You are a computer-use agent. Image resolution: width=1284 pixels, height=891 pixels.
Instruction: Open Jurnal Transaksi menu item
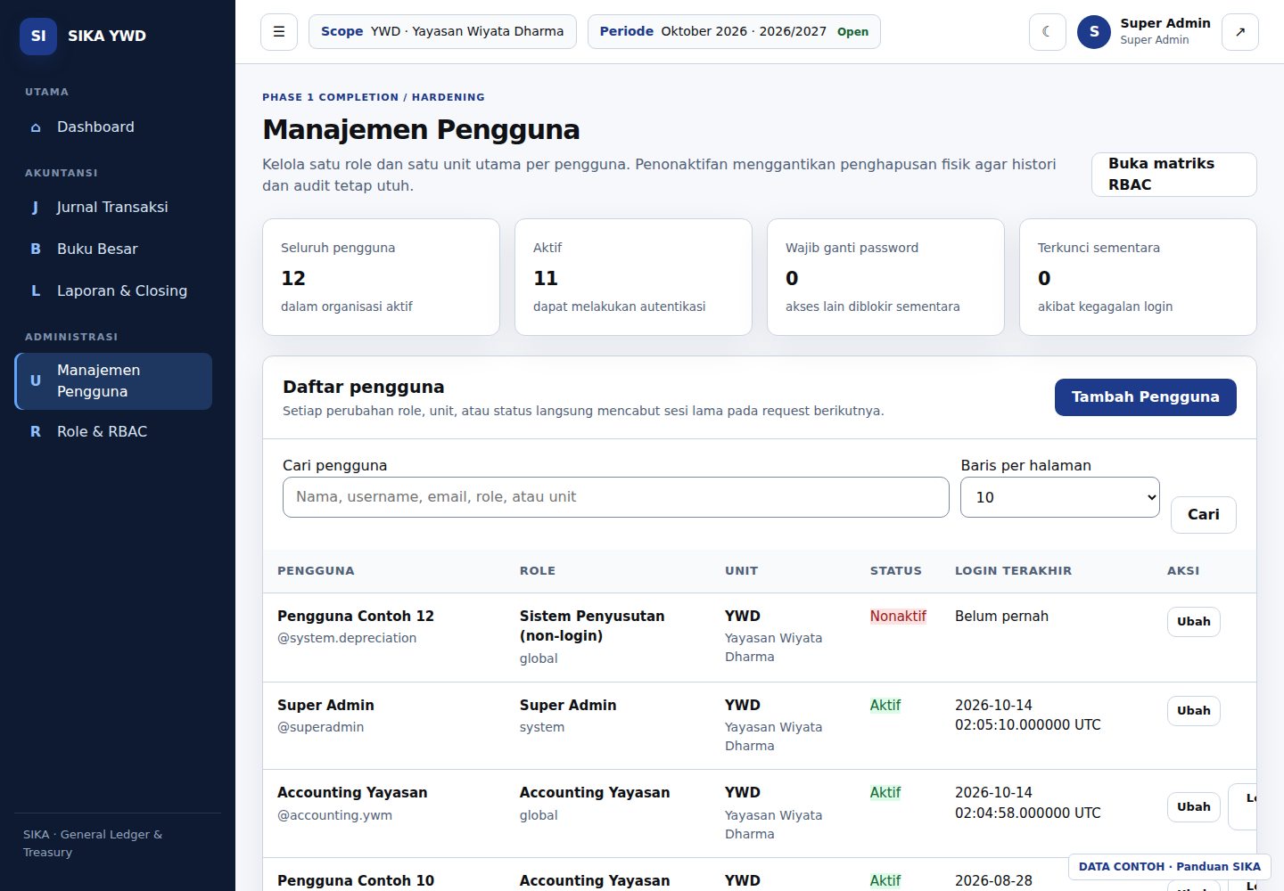(113, 207)
